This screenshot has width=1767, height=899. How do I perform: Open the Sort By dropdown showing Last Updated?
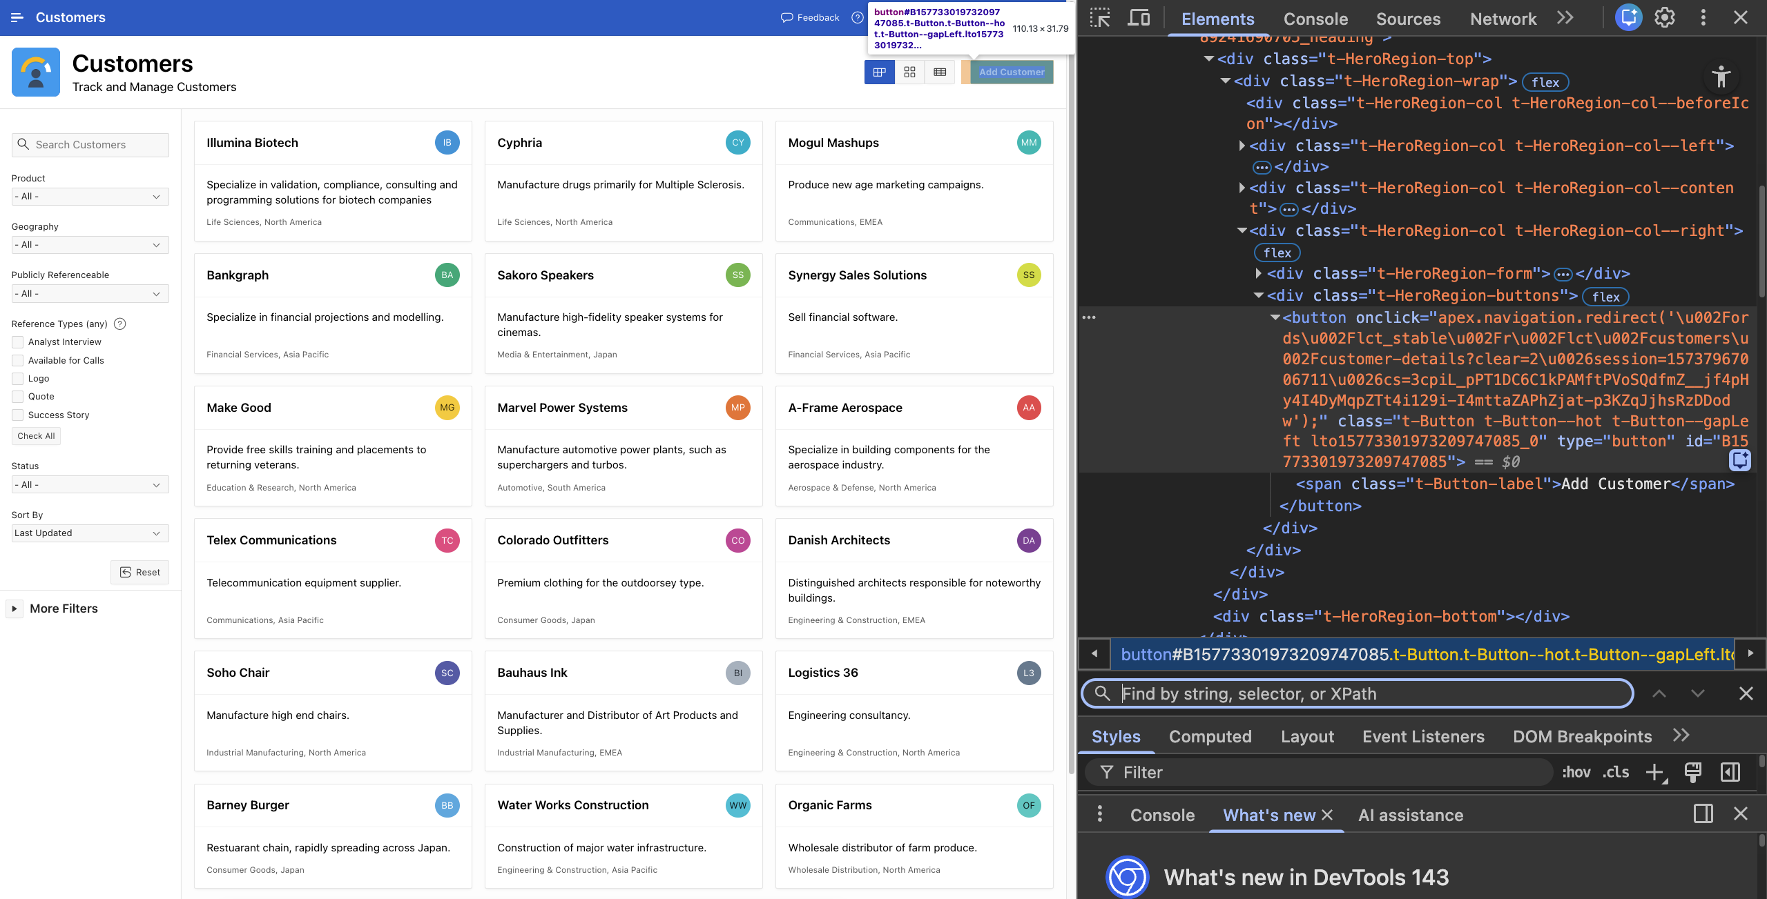tap(90, 533)
